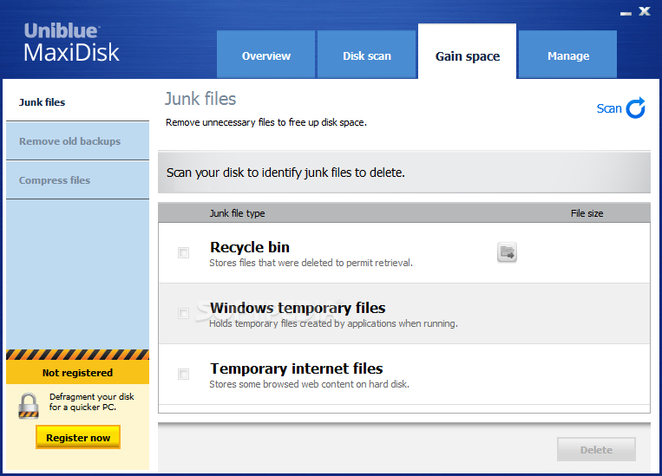Check the Temporary internet files box
Viewport: 662px width, 476px height.
[183, 374]
